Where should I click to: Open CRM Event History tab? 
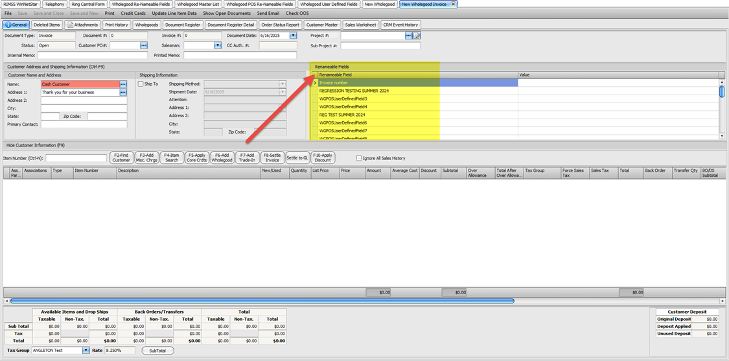tap(400, 25)
